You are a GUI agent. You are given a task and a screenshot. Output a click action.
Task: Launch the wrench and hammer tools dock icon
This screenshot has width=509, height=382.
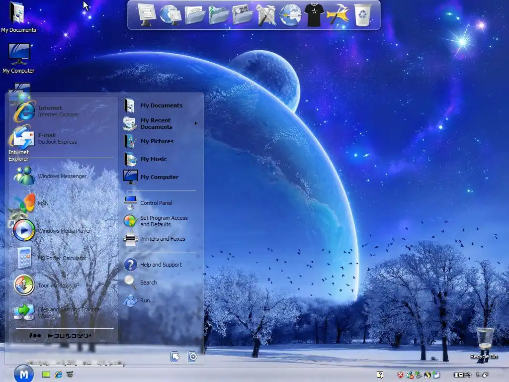tap(266, 15)
